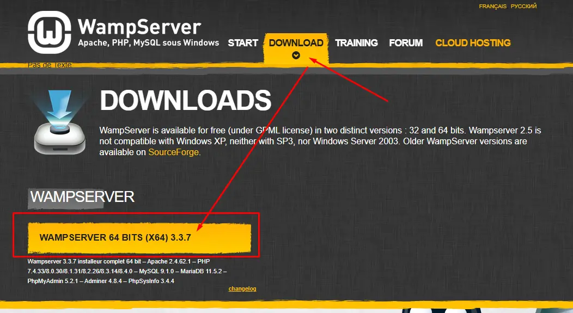This screenshot has width=573, height=313.
Task: Click the WAMPSERVER section heading
Action: [82, 197]
